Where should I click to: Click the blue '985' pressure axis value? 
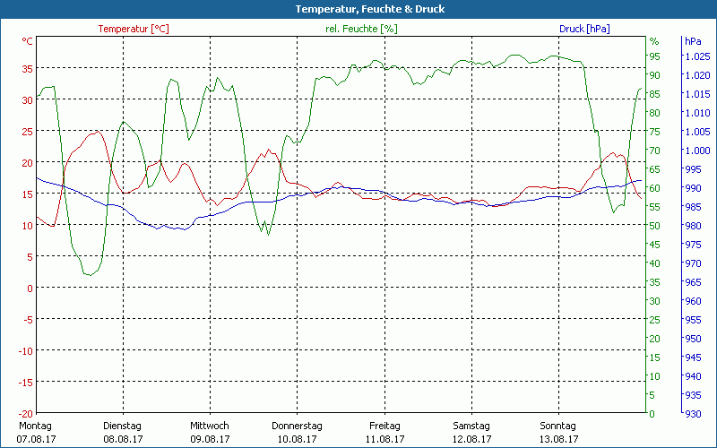(693, 207)
